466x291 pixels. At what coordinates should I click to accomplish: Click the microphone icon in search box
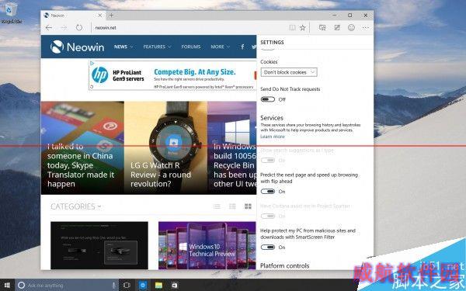113,286
